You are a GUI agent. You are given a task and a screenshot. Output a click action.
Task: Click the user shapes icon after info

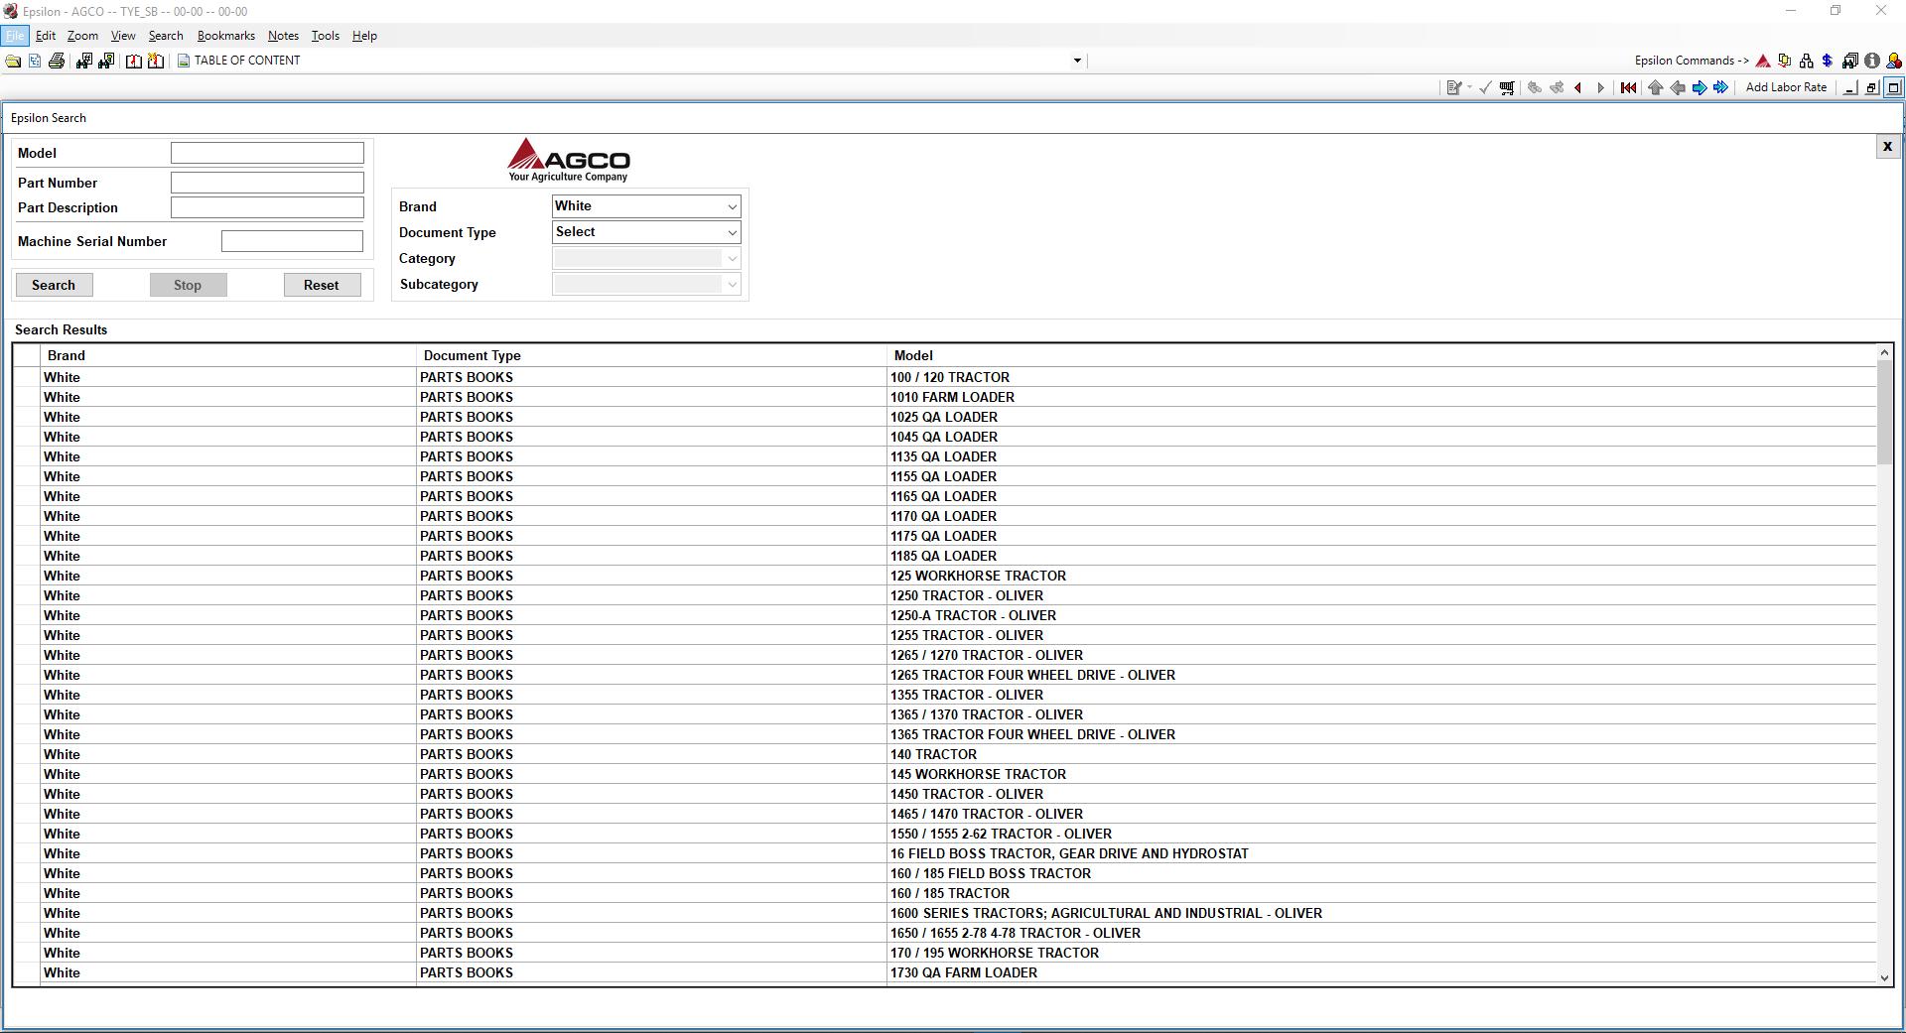point(1893,62)
